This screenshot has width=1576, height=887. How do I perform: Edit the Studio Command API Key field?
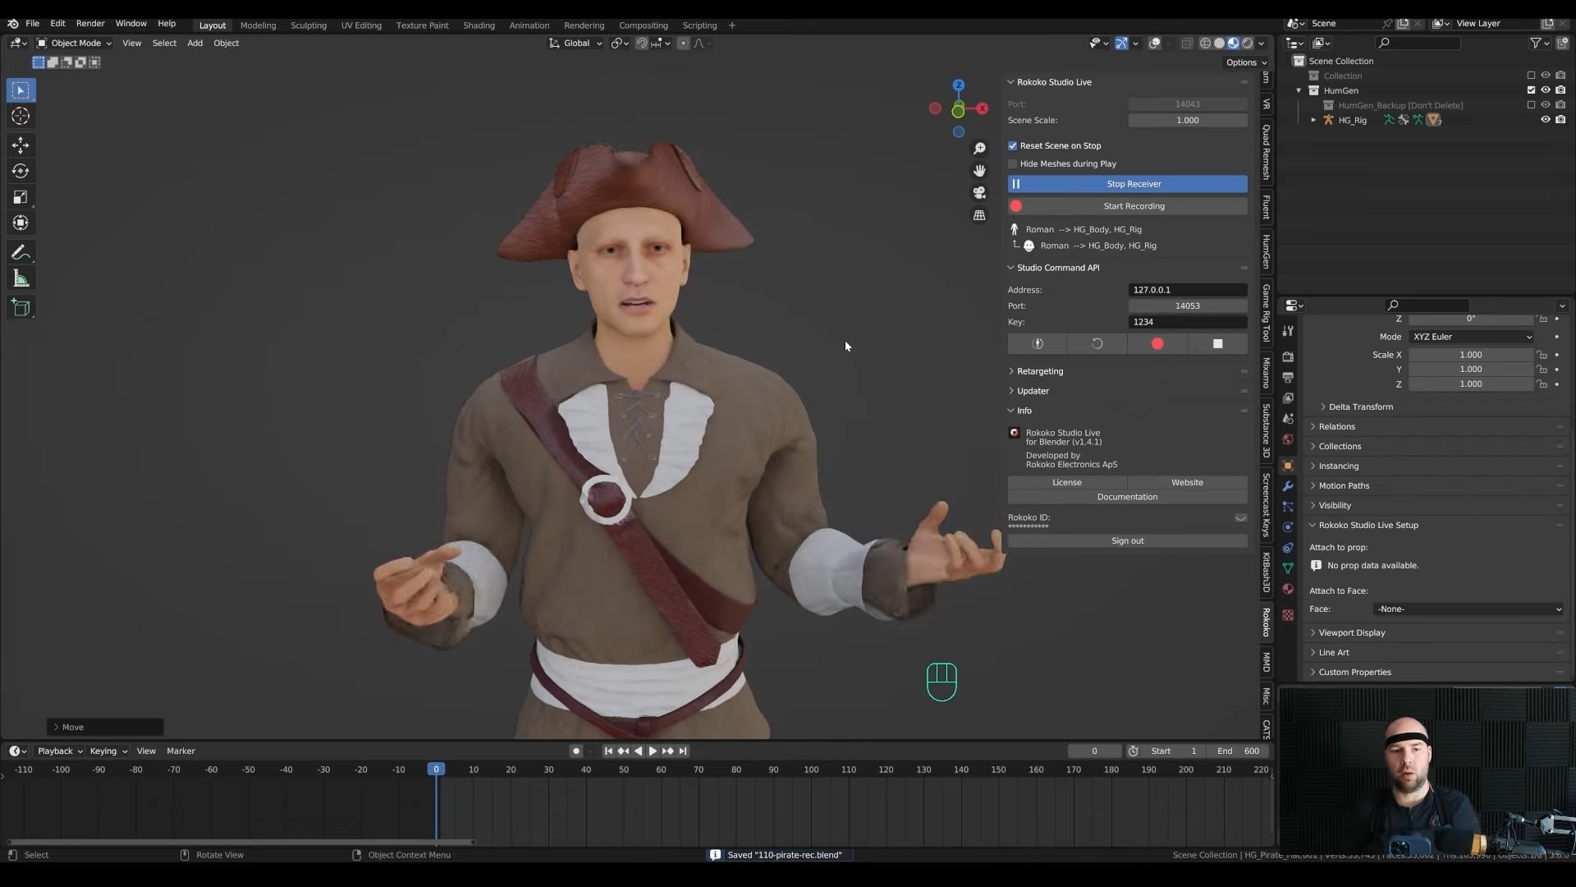click(1188, 322)
